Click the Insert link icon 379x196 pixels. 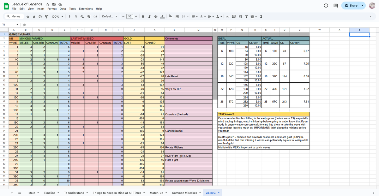click(x=228, y=16)
